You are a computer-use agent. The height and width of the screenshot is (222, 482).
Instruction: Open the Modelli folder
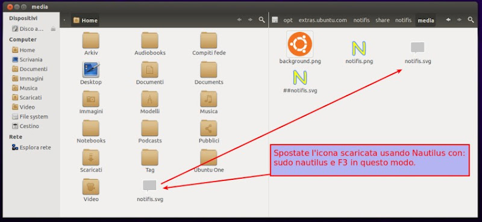[x=149, y=102]
